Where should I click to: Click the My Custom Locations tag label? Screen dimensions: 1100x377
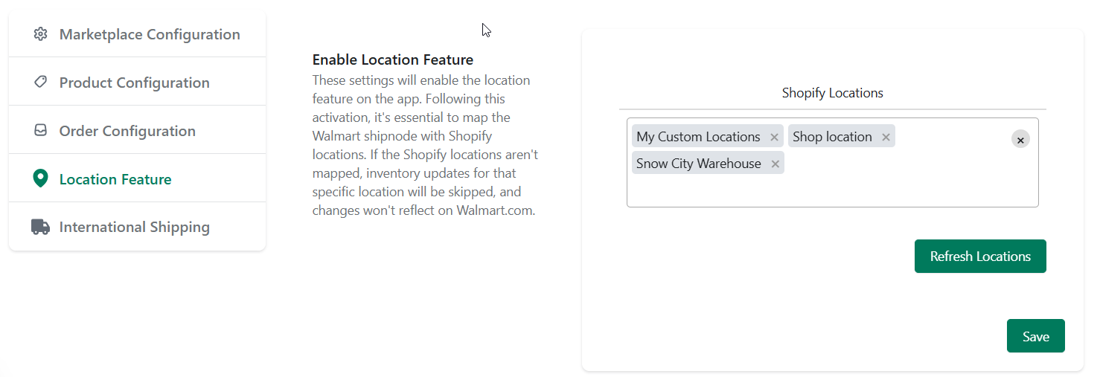click(x=698, y=137)
